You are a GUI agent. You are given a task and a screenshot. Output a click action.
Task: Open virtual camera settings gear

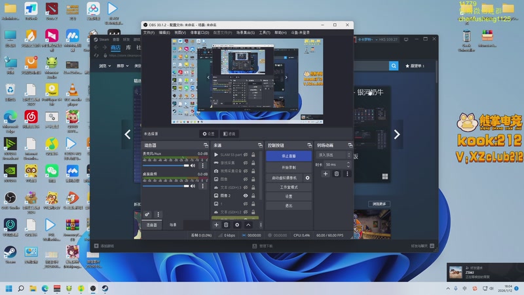point(307,178)
